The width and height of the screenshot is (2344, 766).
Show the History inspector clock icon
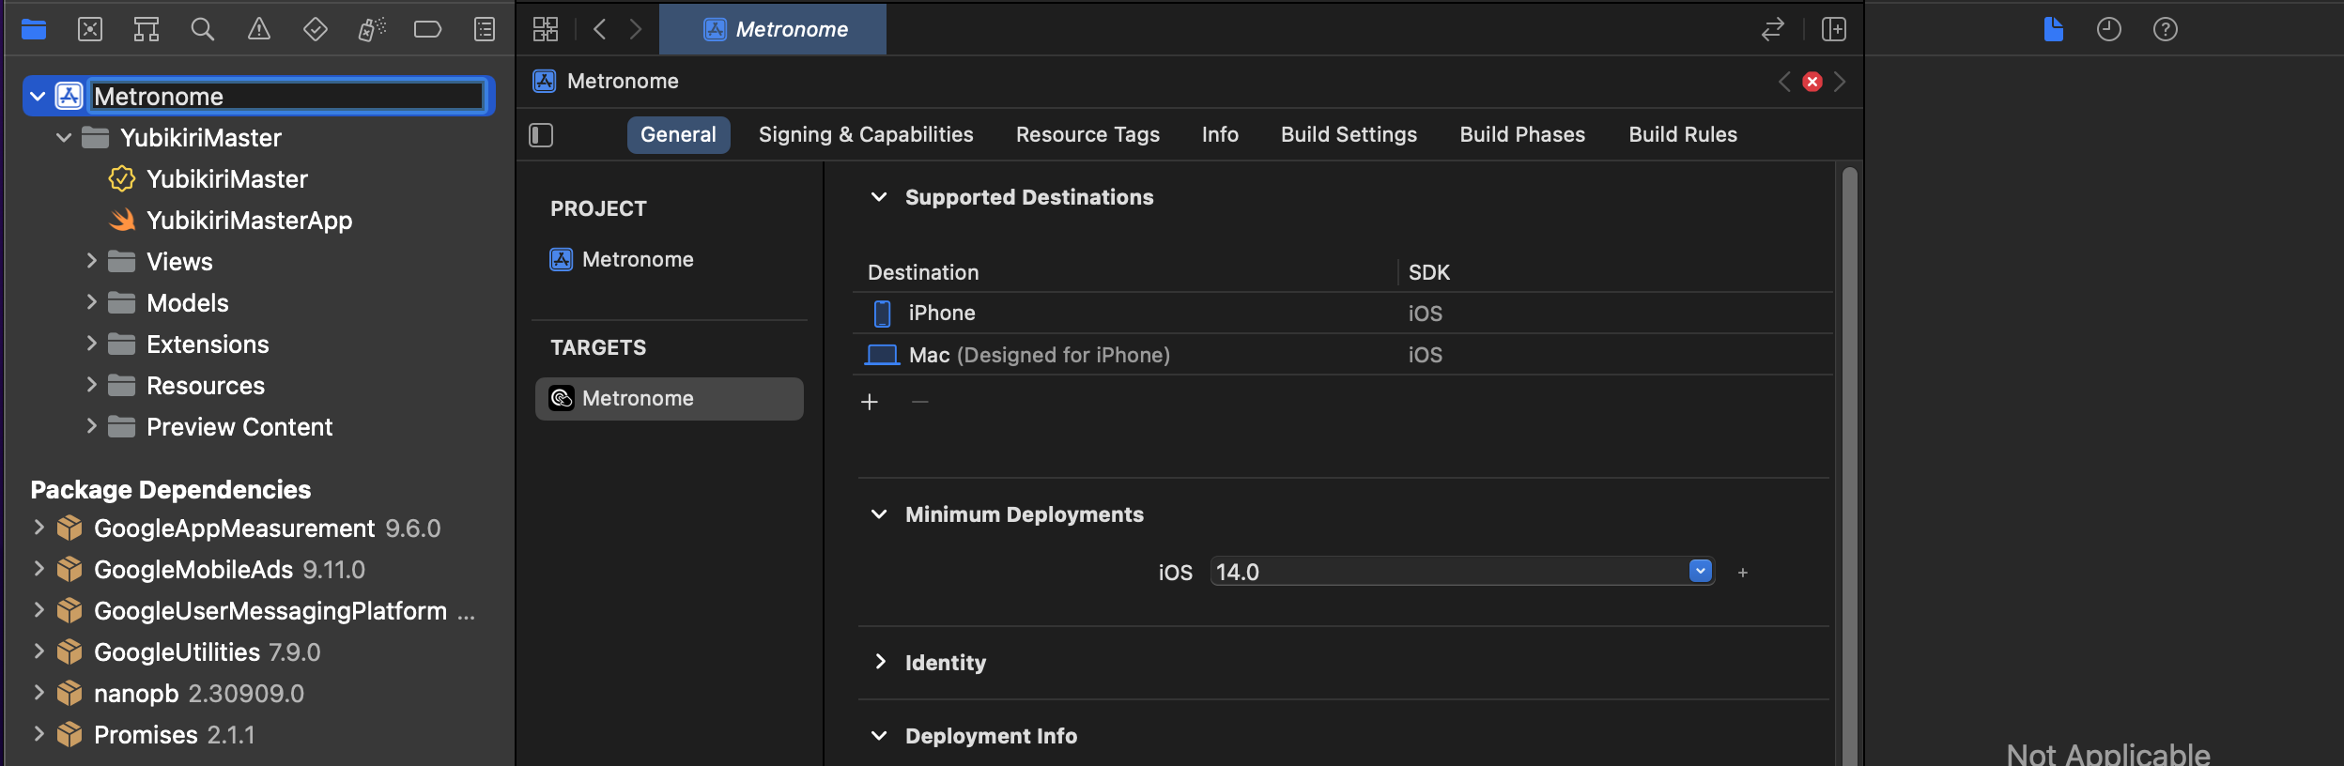click(x=2109, y=29)
